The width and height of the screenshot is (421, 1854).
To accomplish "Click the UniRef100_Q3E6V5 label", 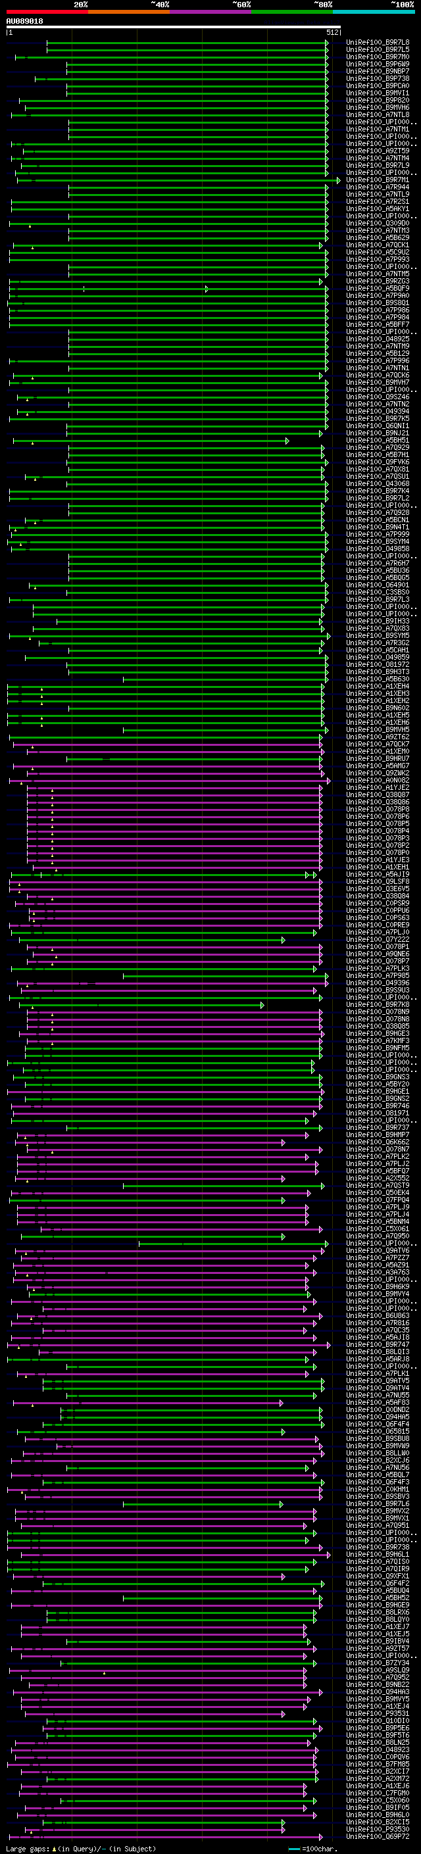I will coord(378,889).
